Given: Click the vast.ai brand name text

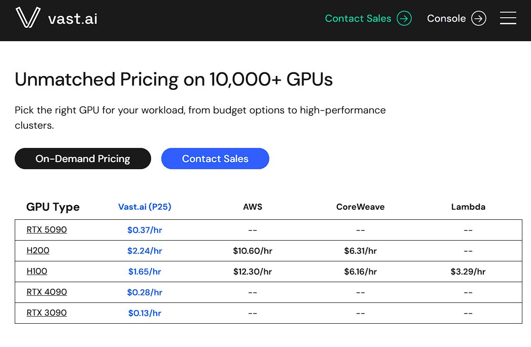Looking at the screenshot, I should click(x=73, y=19).
